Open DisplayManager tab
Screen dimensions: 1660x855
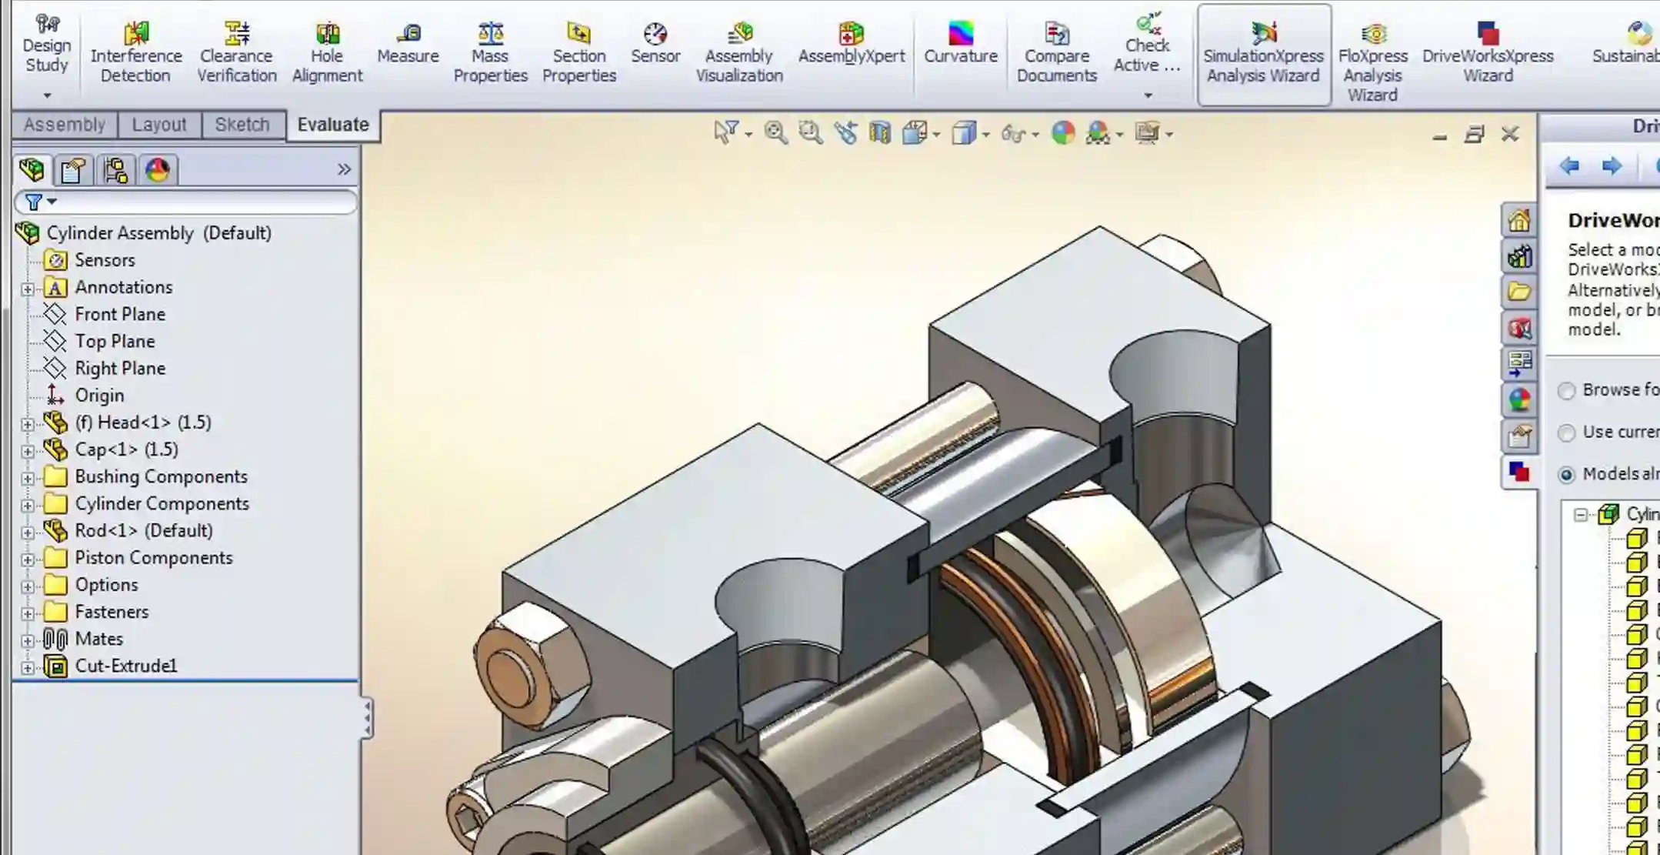(x=158, y=170)
